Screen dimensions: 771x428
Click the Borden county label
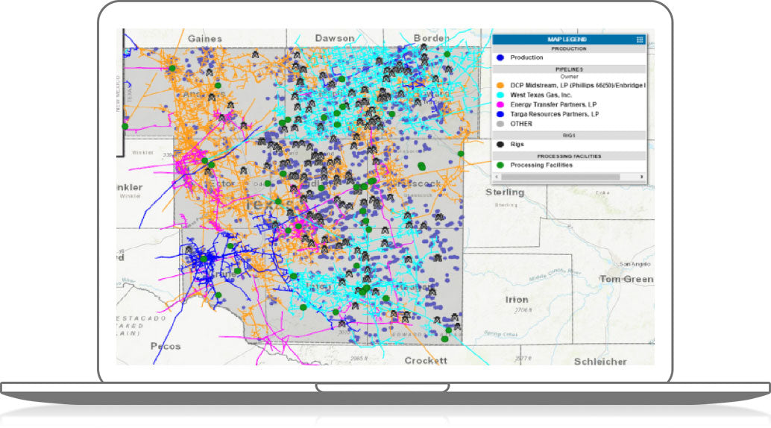(431, 38)
